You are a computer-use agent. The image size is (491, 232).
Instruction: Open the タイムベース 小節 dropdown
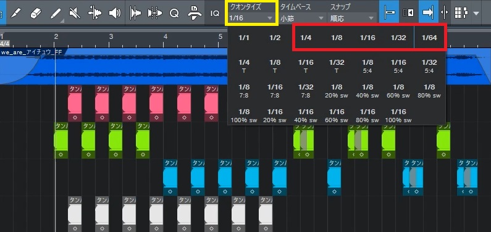pos(302,18)
